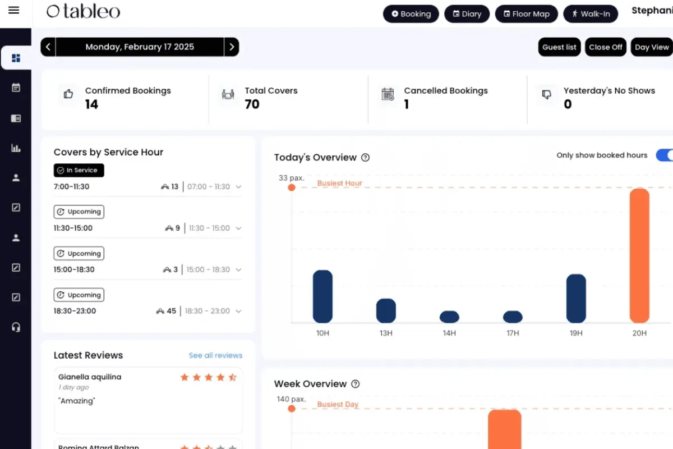
Task: Select the dashboard grid sidebar icon
Action: point(16,58)
